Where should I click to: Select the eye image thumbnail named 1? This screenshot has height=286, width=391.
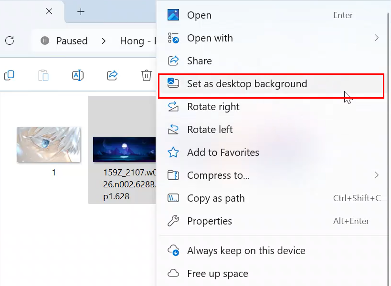coord(48,144)
